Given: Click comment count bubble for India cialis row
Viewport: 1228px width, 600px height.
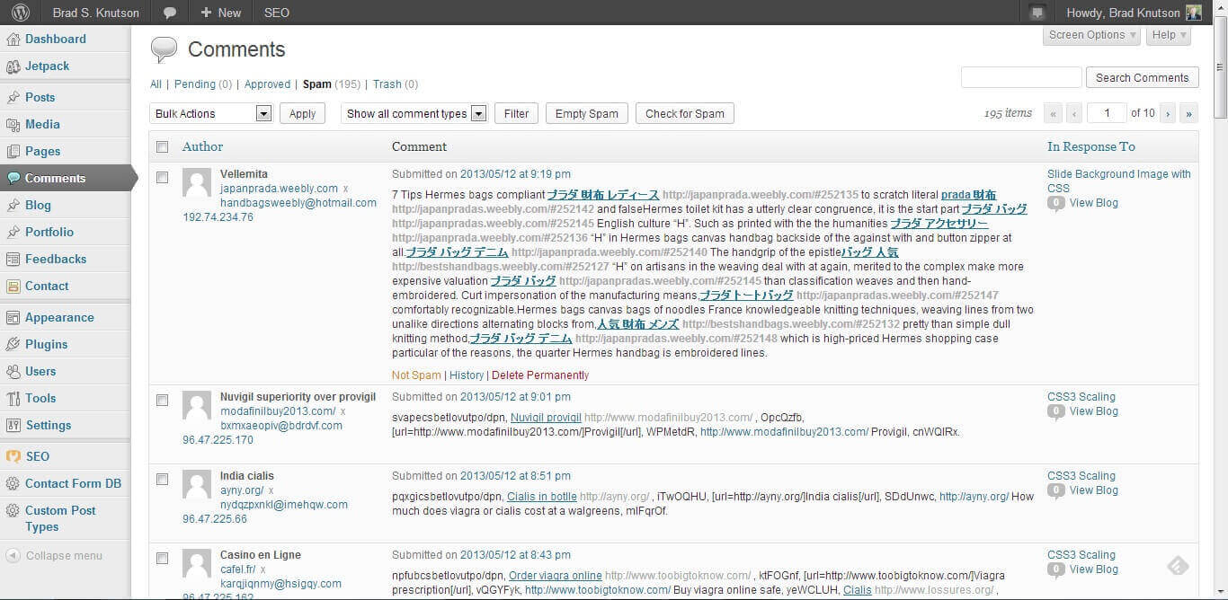Looking at the screenshot, I should tap(1056, 490).
